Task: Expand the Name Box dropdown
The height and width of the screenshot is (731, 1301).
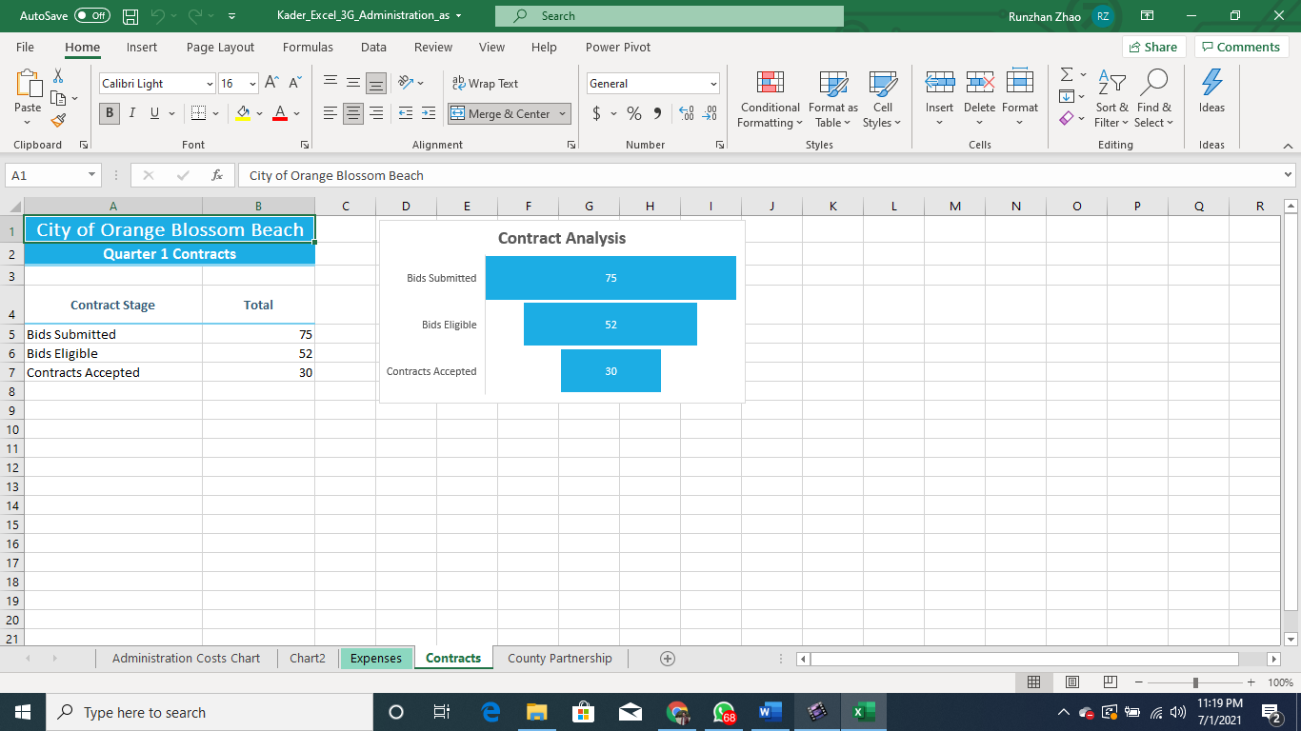Action: tap(92, 175)
